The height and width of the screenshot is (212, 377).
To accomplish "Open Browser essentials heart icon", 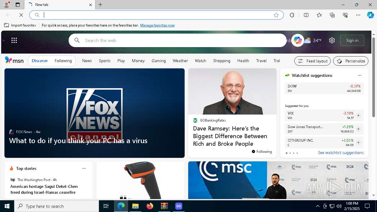I will pyautogui.click(x=345, y=15).
